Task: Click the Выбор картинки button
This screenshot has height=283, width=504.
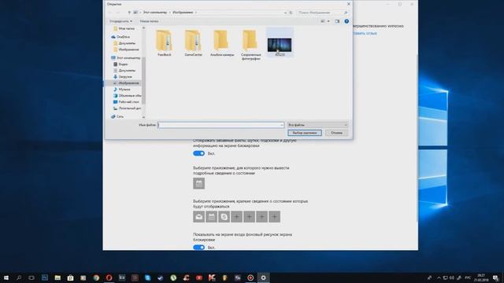Action: click(305, 133)
